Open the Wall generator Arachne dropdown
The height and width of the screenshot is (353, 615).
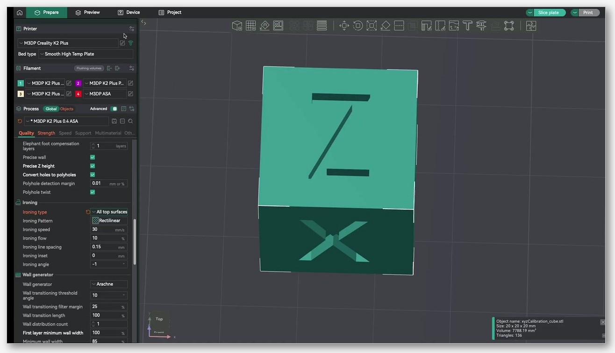(109, 284)
